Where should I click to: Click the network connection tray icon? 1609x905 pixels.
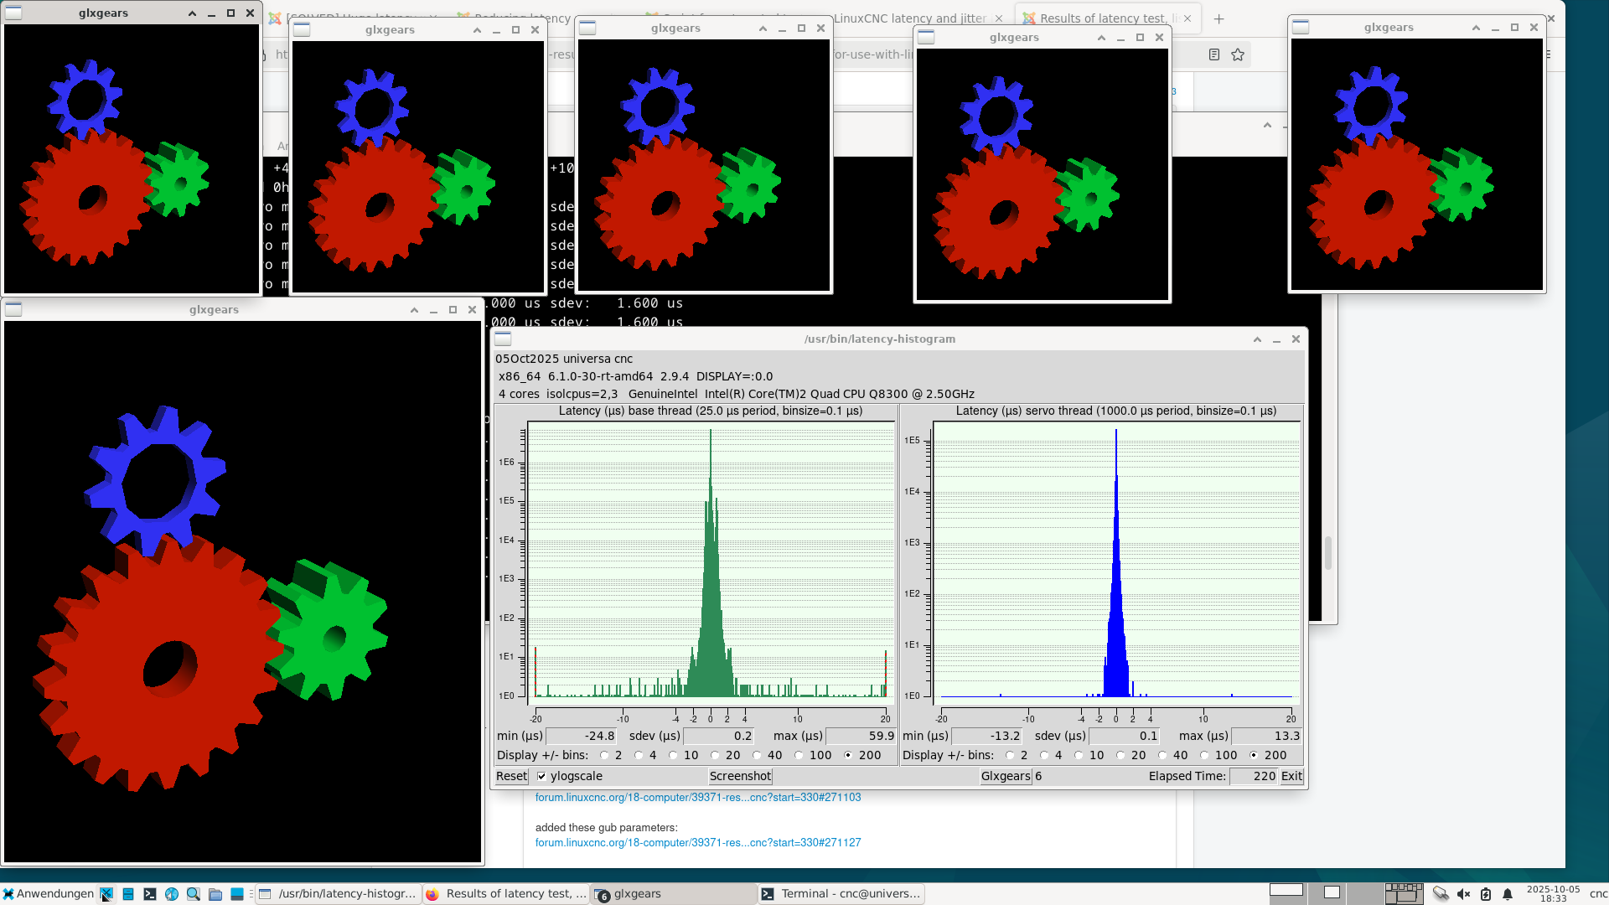point(1441,894)
